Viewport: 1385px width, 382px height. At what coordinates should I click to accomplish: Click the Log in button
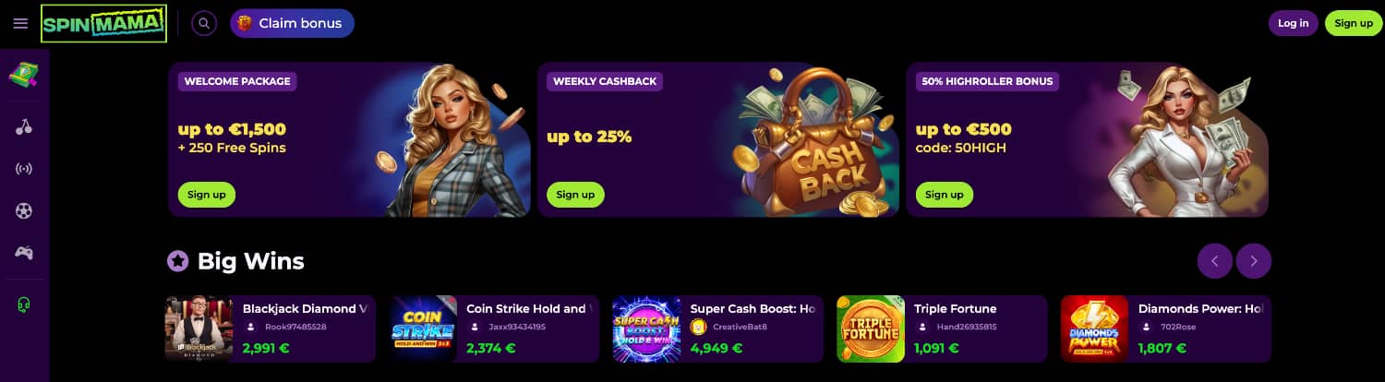pos(1293,23)
